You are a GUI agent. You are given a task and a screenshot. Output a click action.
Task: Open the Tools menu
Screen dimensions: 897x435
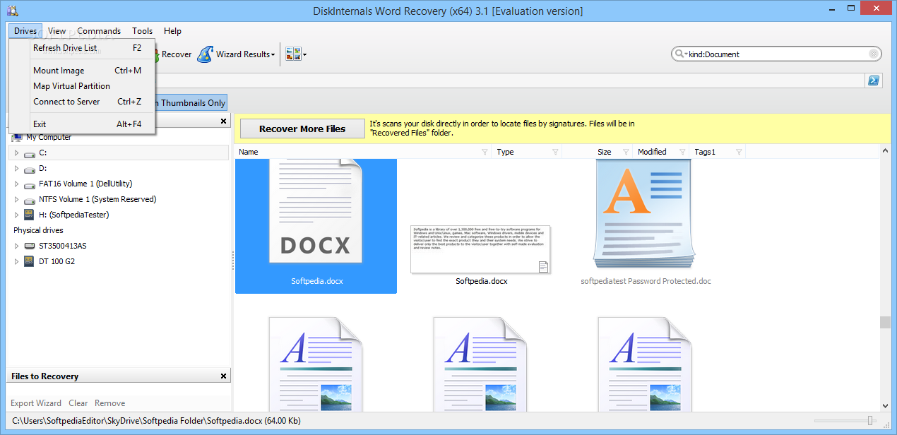142,31
